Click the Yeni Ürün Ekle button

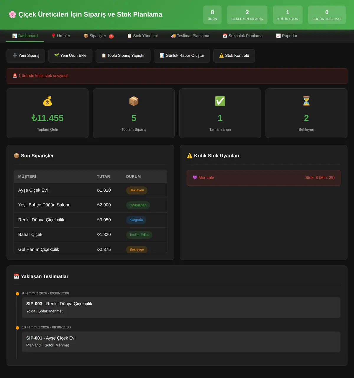coord(71,56)
